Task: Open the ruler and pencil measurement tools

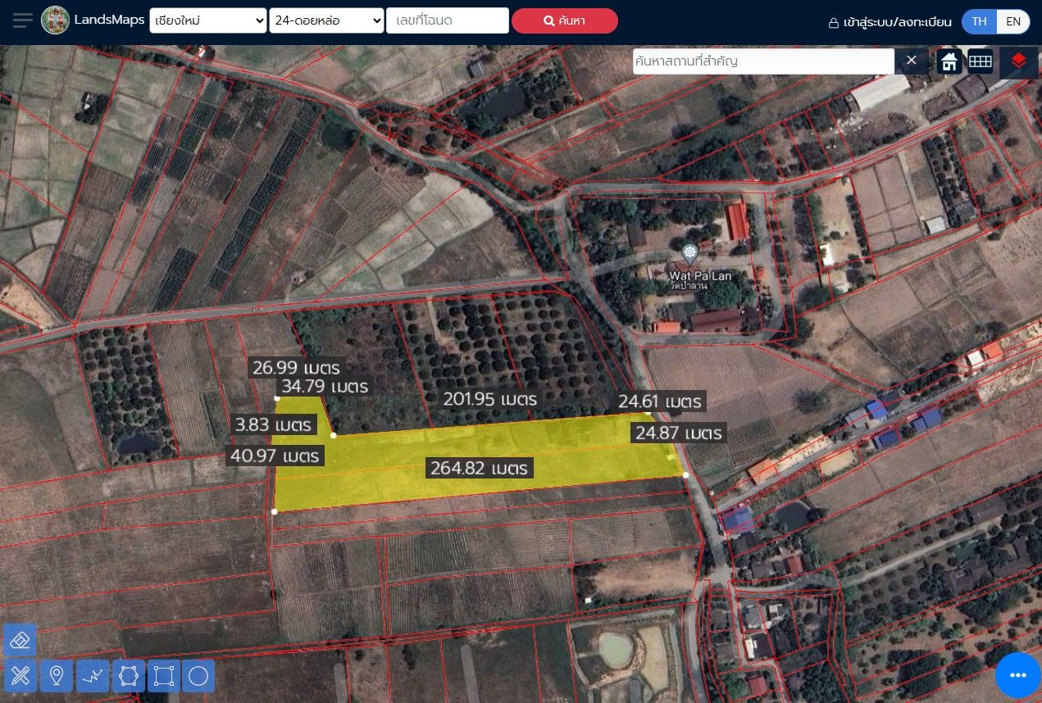Action: tap(20, 676)
